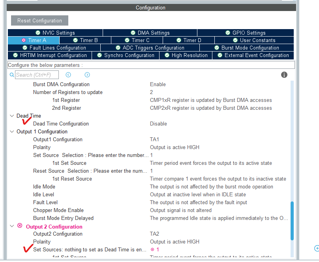Change the 1st Set Source value
Screen dimensions: 319x262
point(211,163)
